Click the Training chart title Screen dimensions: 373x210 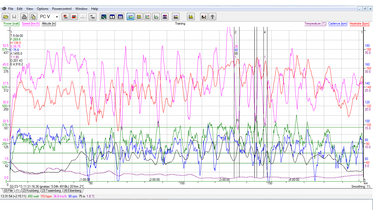(x=180, y=24)
